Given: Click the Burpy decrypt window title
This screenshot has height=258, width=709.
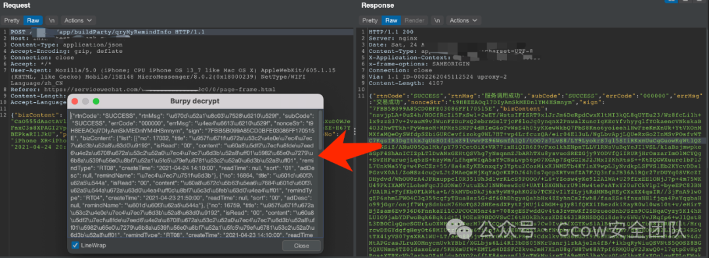Looking at the screenshot, I should coord(195,101).
